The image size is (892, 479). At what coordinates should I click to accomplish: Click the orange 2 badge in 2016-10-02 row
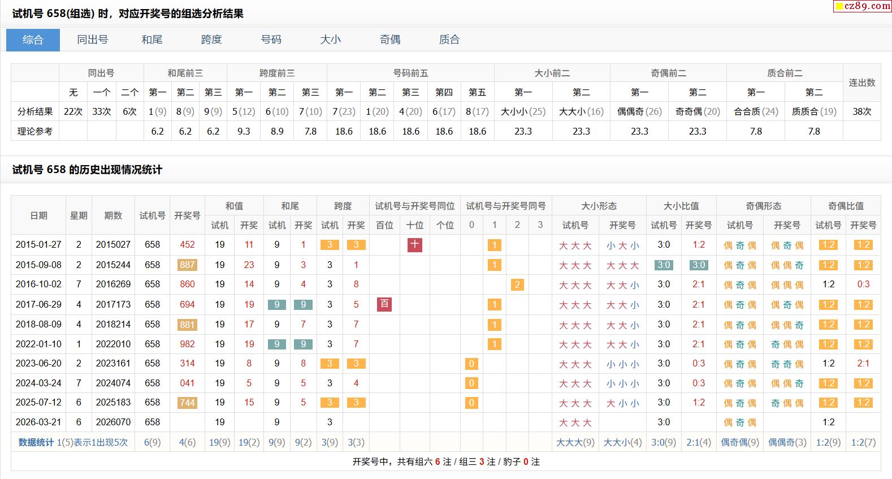[x=517, y=284]
